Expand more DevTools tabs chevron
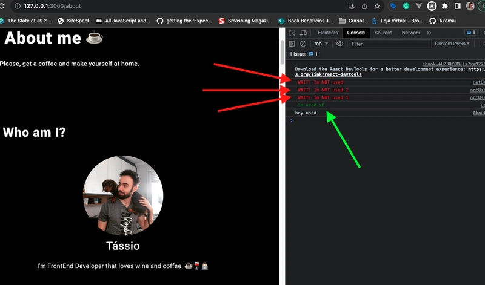This screenshot has height=285, width=485. (x=429, y=33)
